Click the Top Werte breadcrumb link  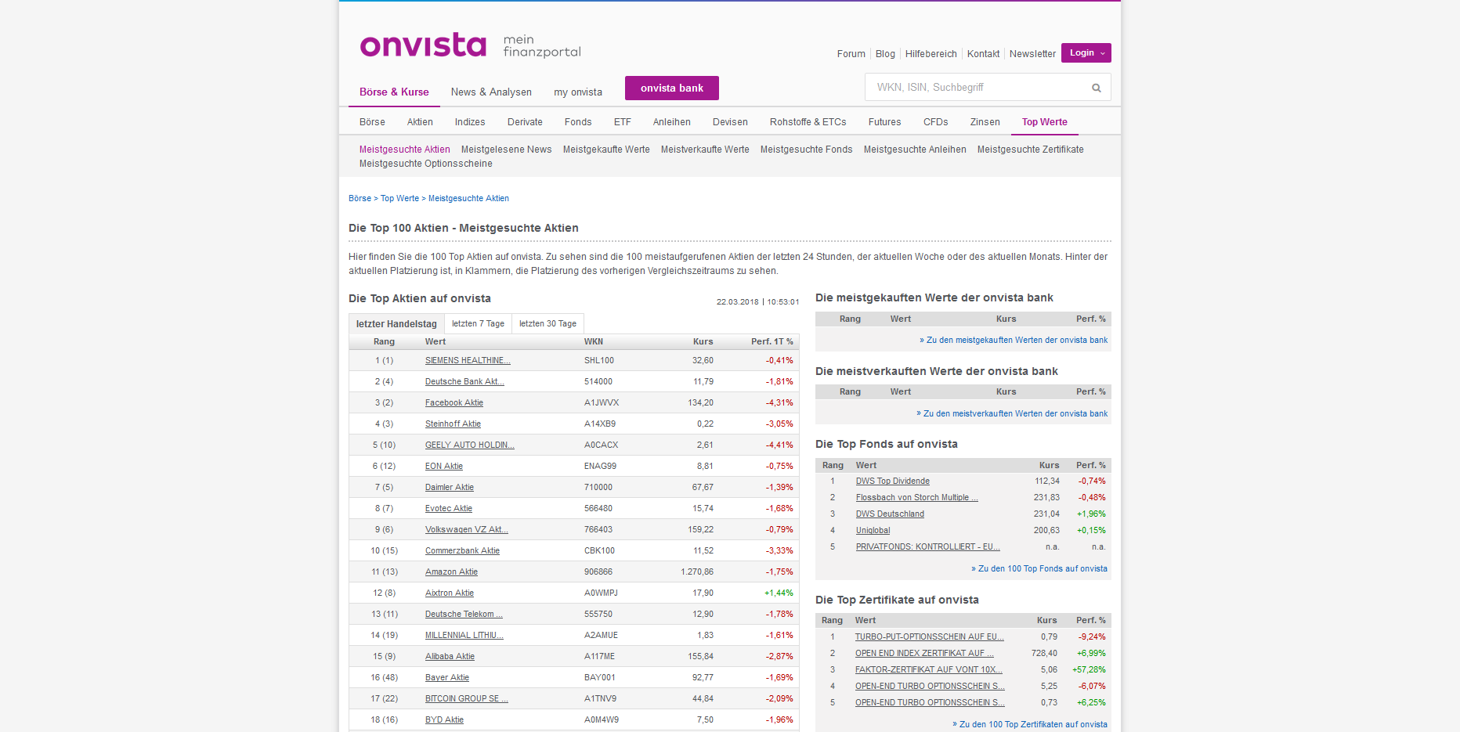[399, 199]
